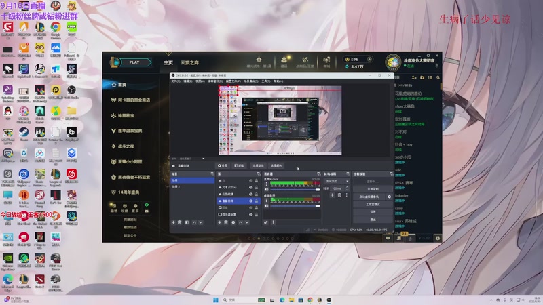Click studio mode button in OBS controls
543x305 pixels.
pyautogui.click(x=373, y=205)
